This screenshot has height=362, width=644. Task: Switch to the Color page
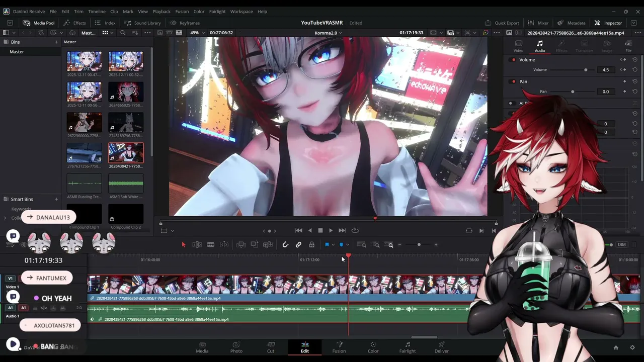373,347
